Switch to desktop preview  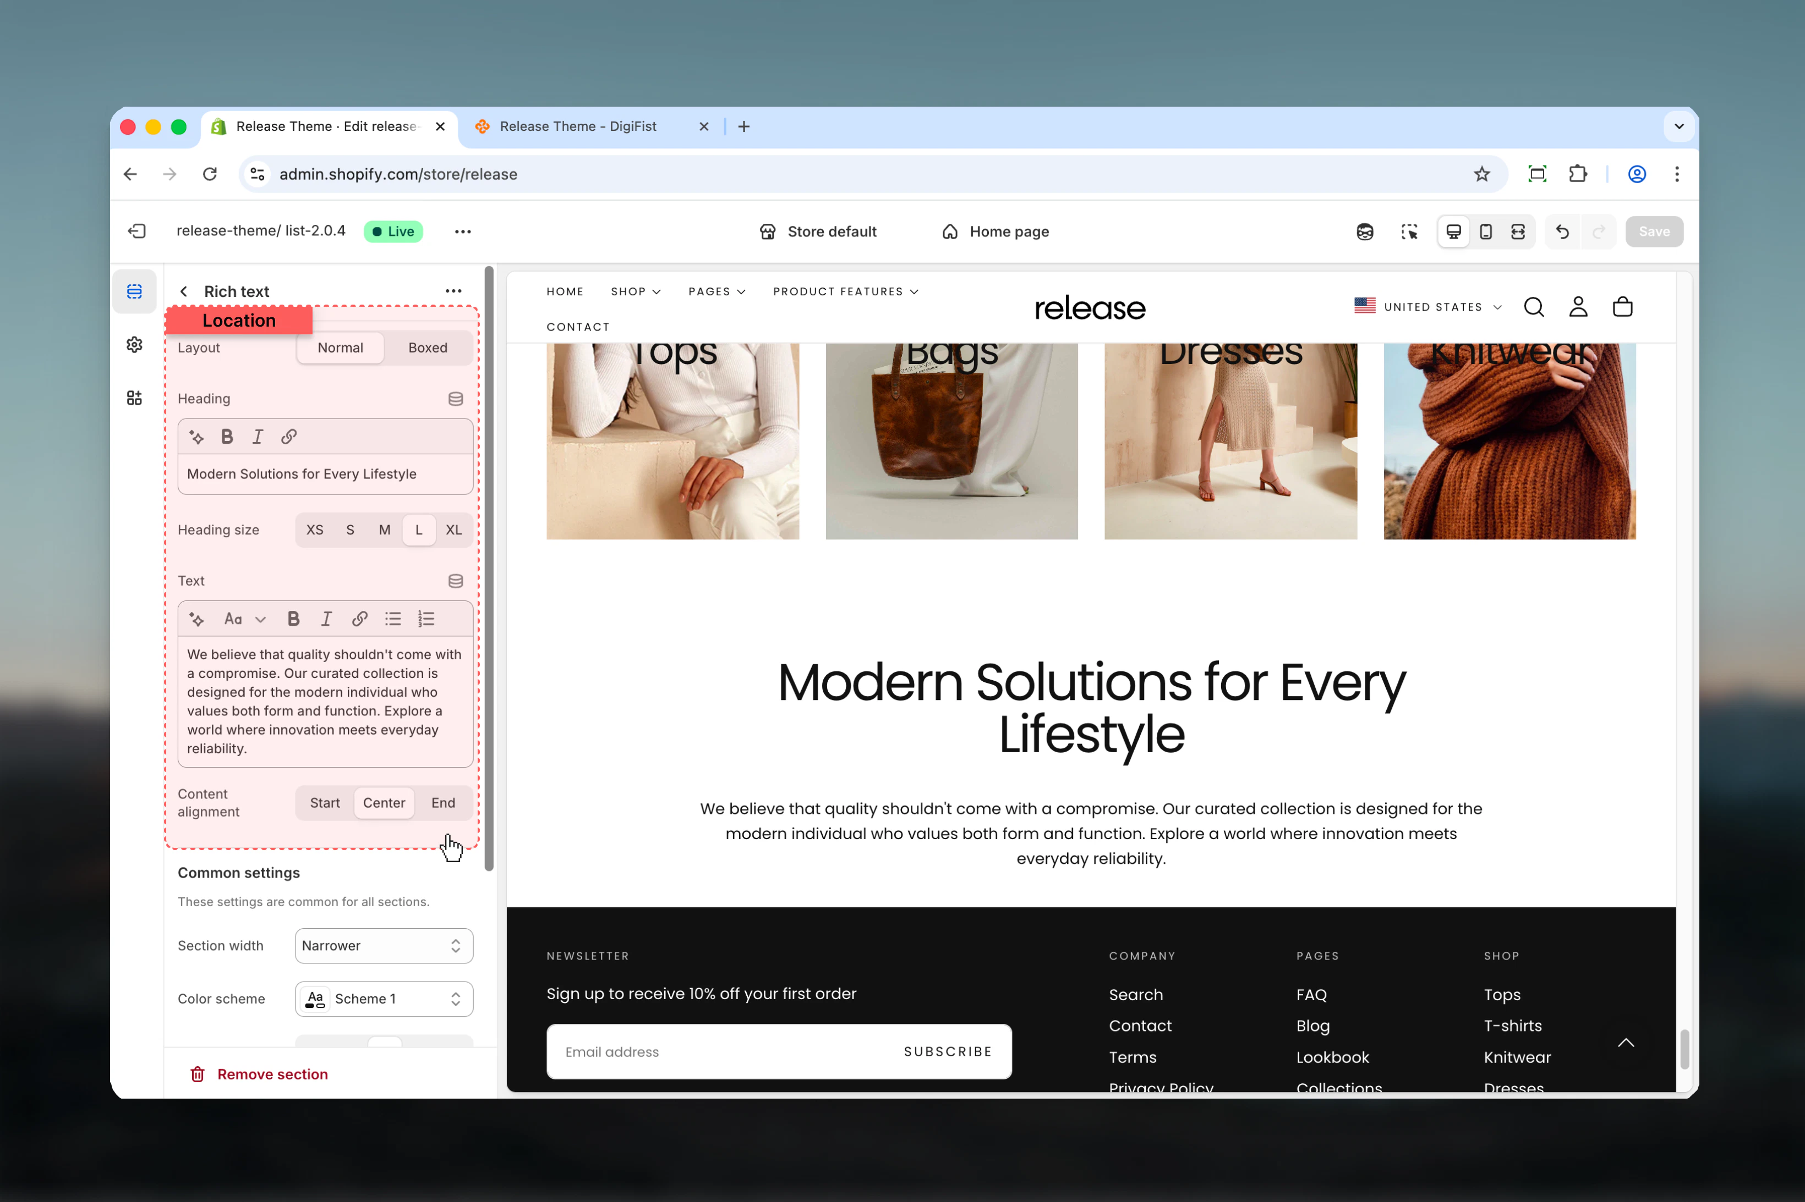(1454, 231)
